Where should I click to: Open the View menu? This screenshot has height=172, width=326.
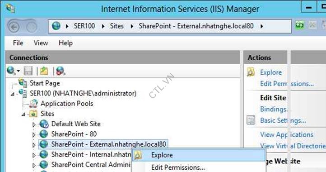(41, 43)
